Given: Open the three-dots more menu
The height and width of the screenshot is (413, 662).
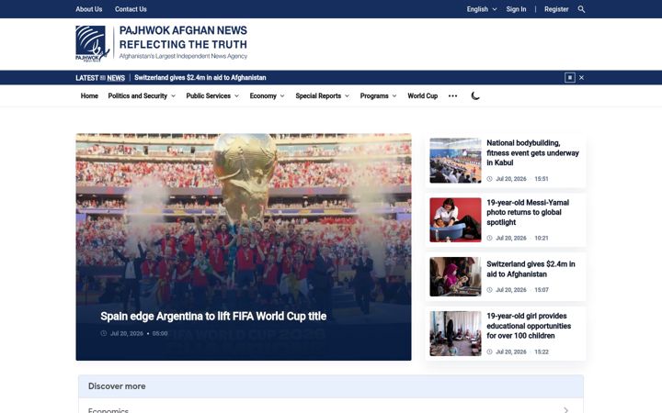Looking at the screenshot, I should [x=452, y=96].
